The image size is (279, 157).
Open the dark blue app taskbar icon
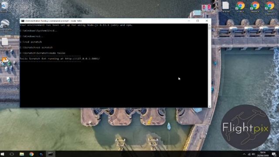click(41, 154)
